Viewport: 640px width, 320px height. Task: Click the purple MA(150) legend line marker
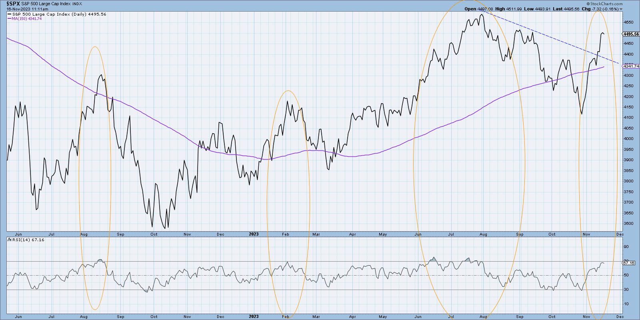[x=10, y=19]
